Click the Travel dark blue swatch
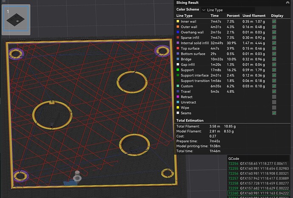This screenshot has width=293, height=198. tap(177, 91)
